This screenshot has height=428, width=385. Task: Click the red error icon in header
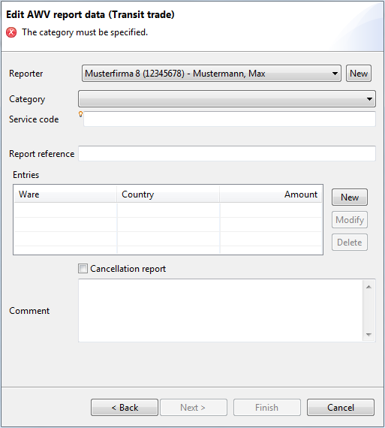pos(11,32)
